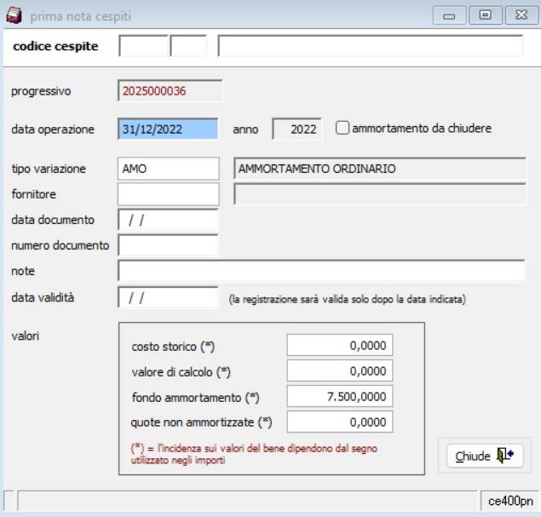The width and height of the screenshot is (541, 517).
Task: Click the note input field
Action: [321, 271]
